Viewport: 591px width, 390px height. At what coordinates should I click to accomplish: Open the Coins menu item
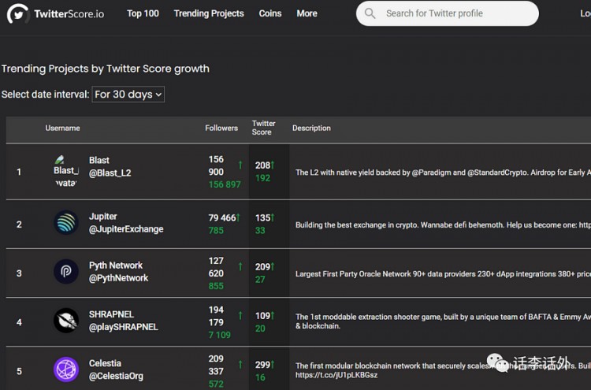click(x=269, y=13)
